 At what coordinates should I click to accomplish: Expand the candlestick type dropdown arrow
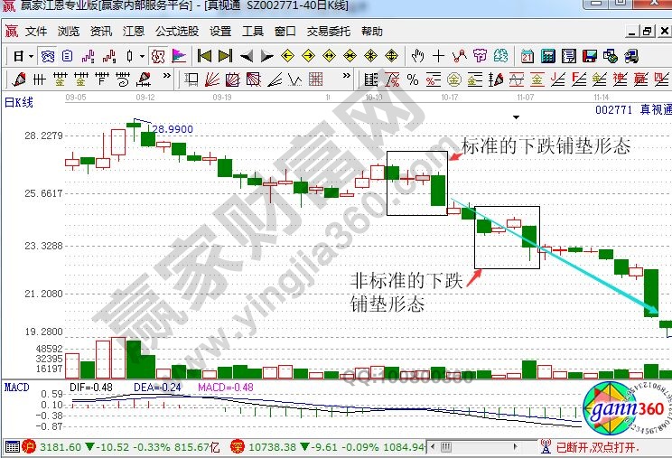pos(143,56)
